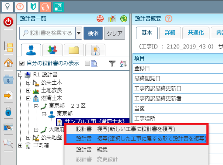Open the headset support icon
This screenshot has height=165, width=223.
45,7
